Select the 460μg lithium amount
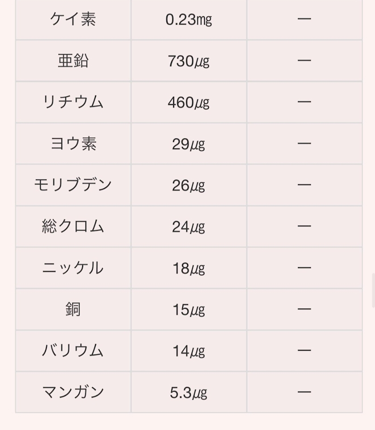The width and height of the screenshot is (375, 430). (x=188, y=102)
